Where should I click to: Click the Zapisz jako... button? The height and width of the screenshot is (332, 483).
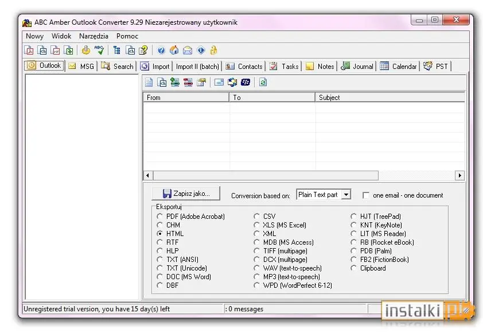click(186, 193)
